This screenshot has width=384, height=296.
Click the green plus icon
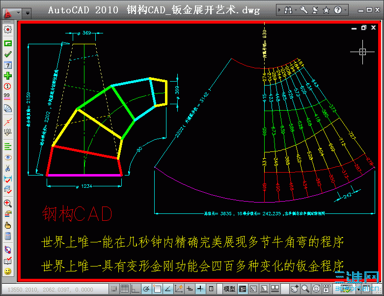8,76
